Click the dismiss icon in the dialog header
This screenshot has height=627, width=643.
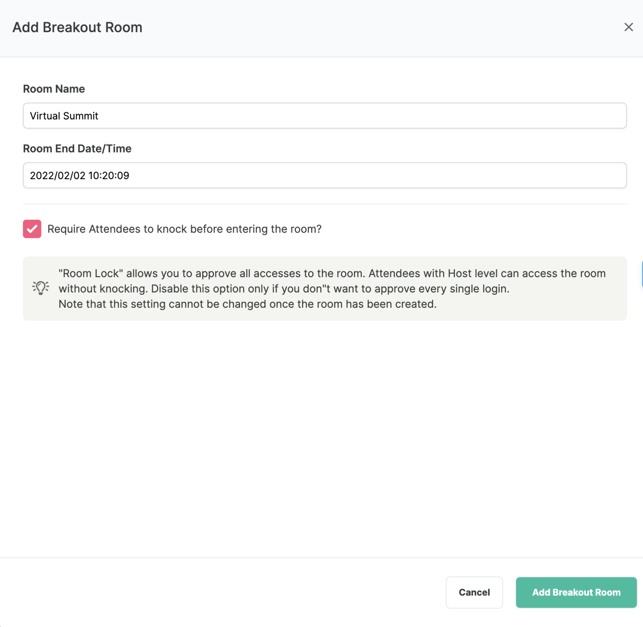pyautogui.click(x=629, y=27)
